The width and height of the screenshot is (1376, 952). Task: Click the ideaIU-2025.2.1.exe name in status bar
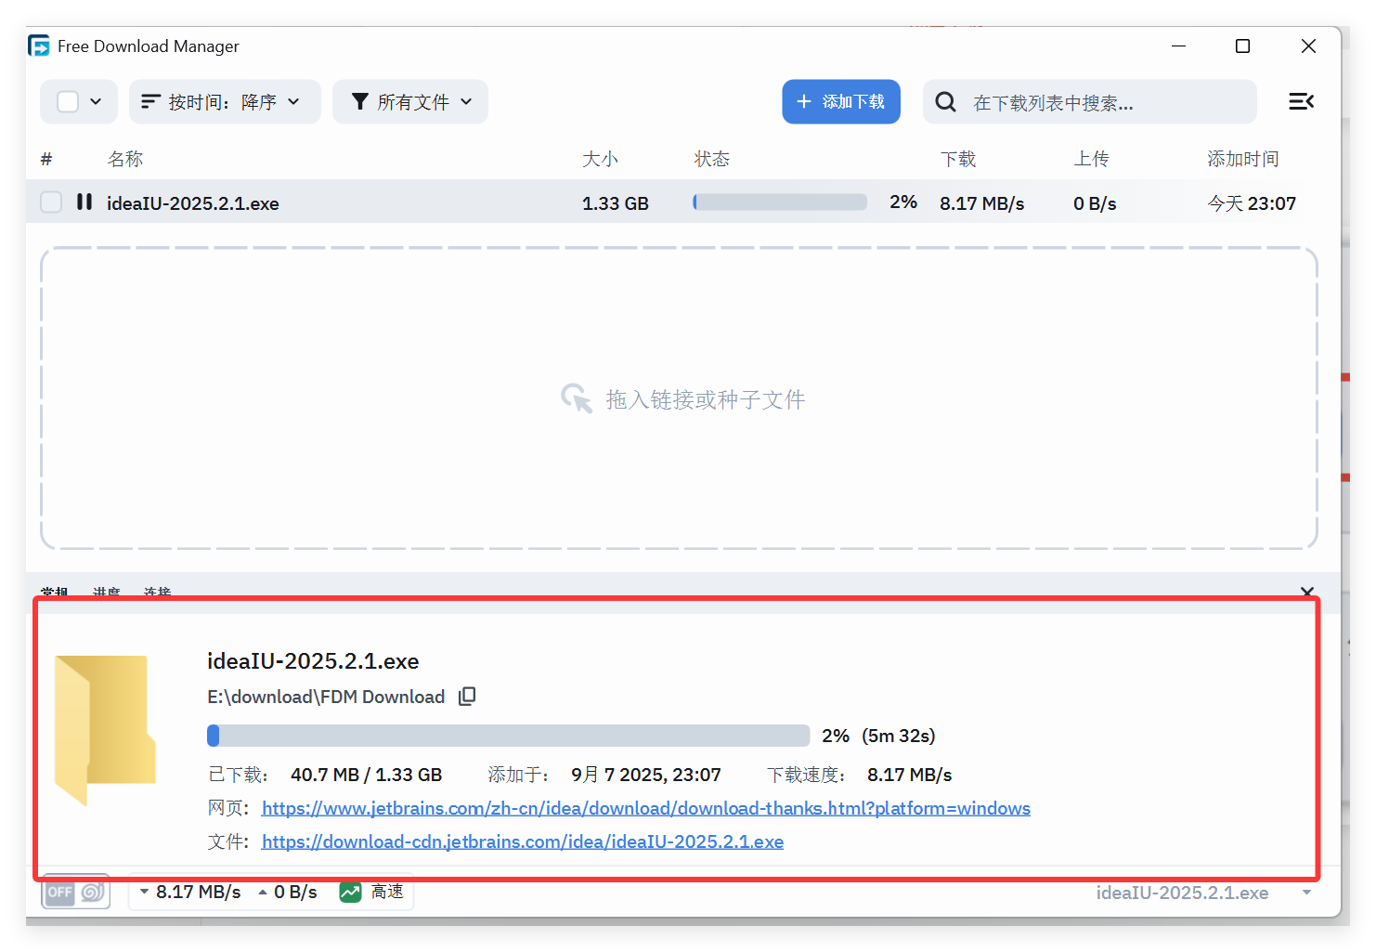(1182, 893)
